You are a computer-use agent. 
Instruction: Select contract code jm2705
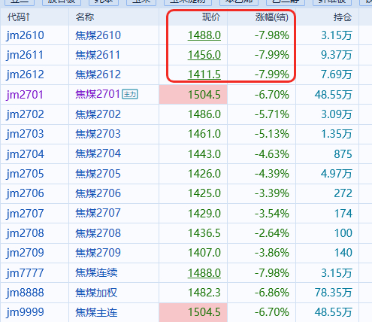click(25, 174)
